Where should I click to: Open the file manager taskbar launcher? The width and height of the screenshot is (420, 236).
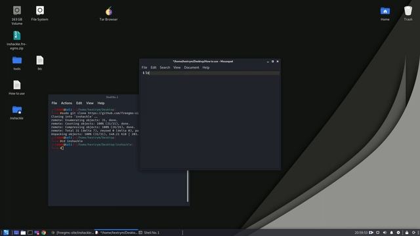point(24,233)
